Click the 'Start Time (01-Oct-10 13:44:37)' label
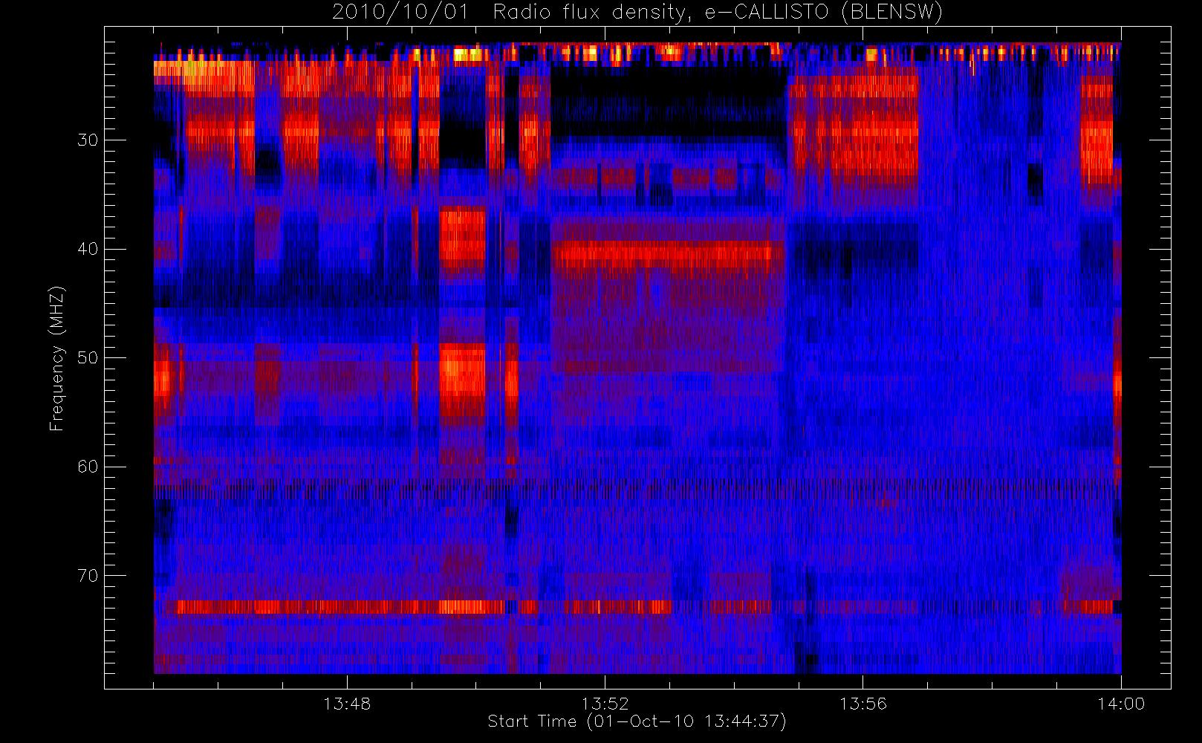Image resolution: width=1202 pixels, height=743 pixels. [x=637, y=721]
